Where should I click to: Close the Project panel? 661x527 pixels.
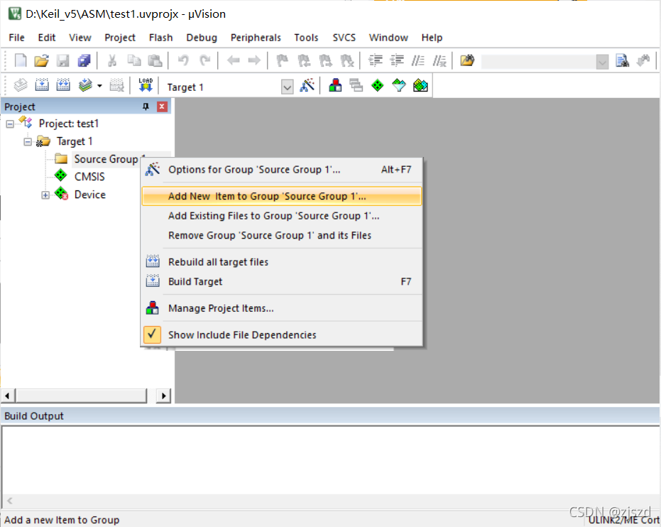[x=162, y=107]
